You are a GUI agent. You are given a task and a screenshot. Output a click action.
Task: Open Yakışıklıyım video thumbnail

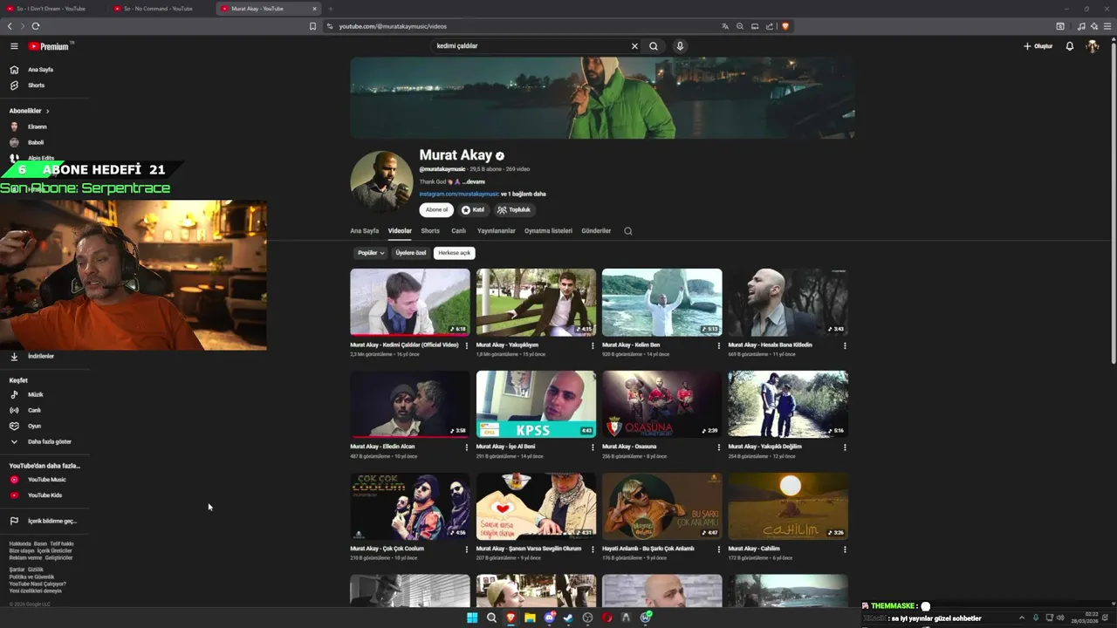point(536,302)
